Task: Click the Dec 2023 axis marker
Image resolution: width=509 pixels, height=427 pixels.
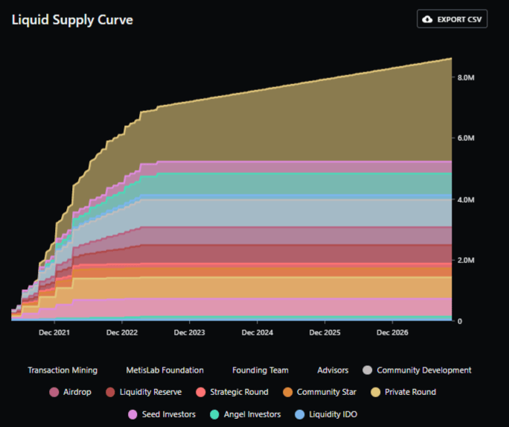Action: pos(190,332)
